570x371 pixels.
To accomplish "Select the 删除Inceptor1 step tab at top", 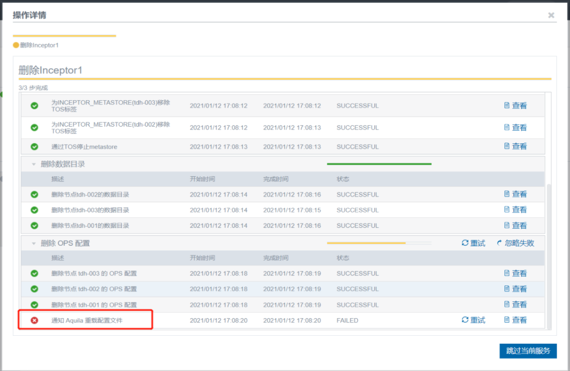I will [39, 45].
